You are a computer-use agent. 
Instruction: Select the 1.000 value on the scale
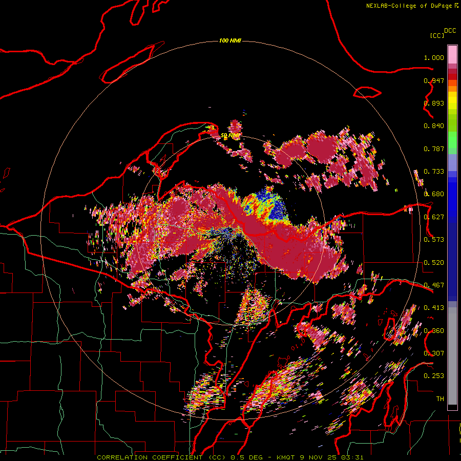434,57
